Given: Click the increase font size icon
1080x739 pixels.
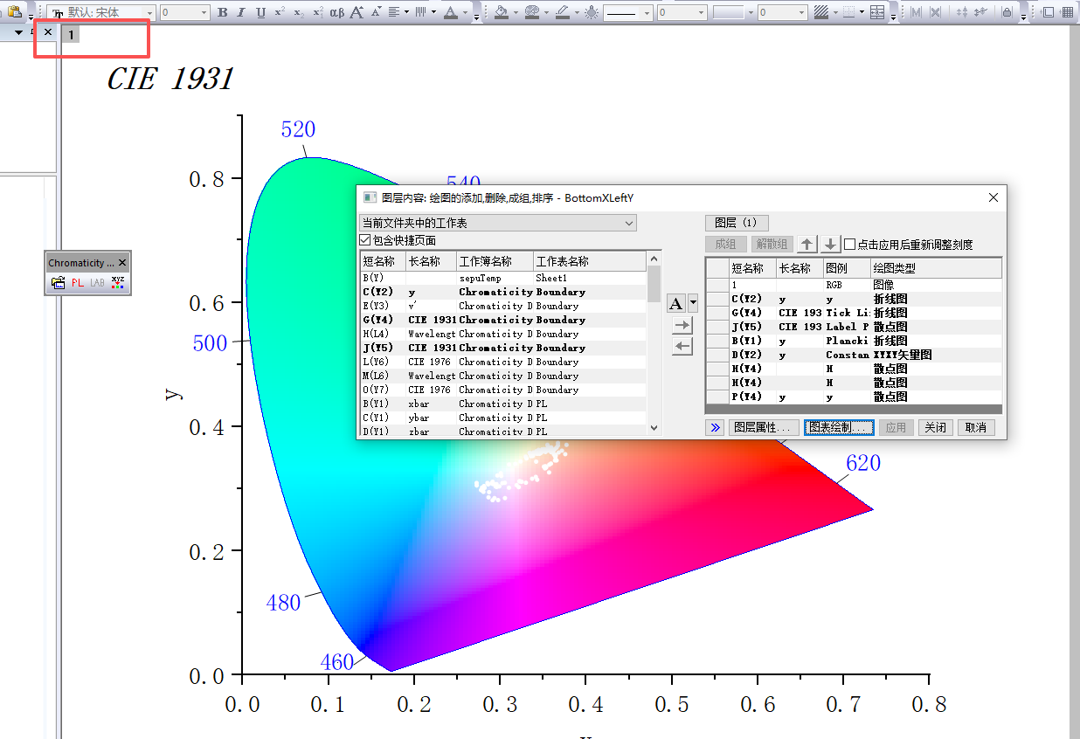Looking at the screenshot, I should [x=357, y=12].
